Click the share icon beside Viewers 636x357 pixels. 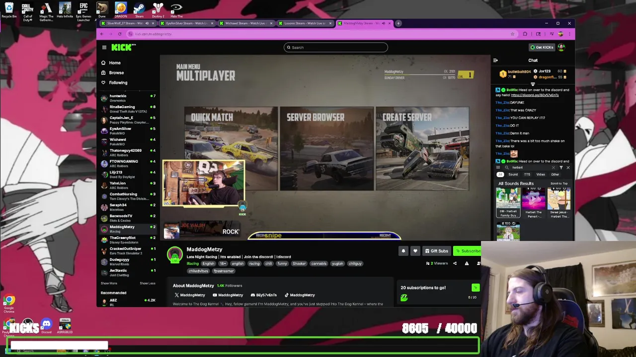[x=455, y=263]
